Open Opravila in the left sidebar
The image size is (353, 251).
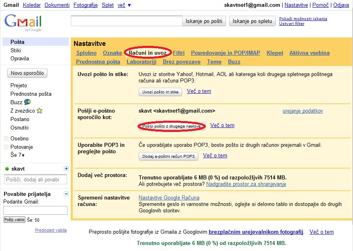(x=20, y=59)
